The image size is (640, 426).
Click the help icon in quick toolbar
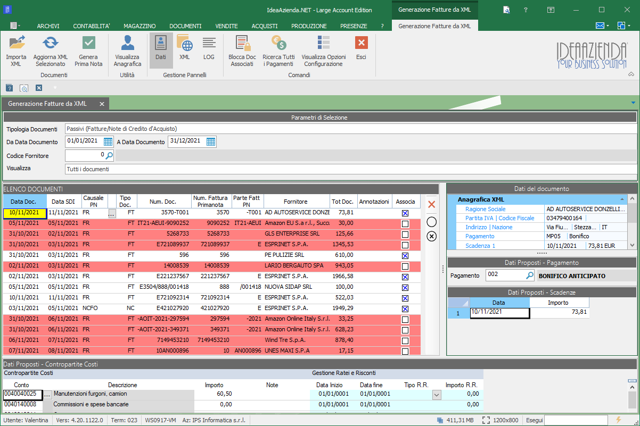pyautogui.click(x=9, y=88)
